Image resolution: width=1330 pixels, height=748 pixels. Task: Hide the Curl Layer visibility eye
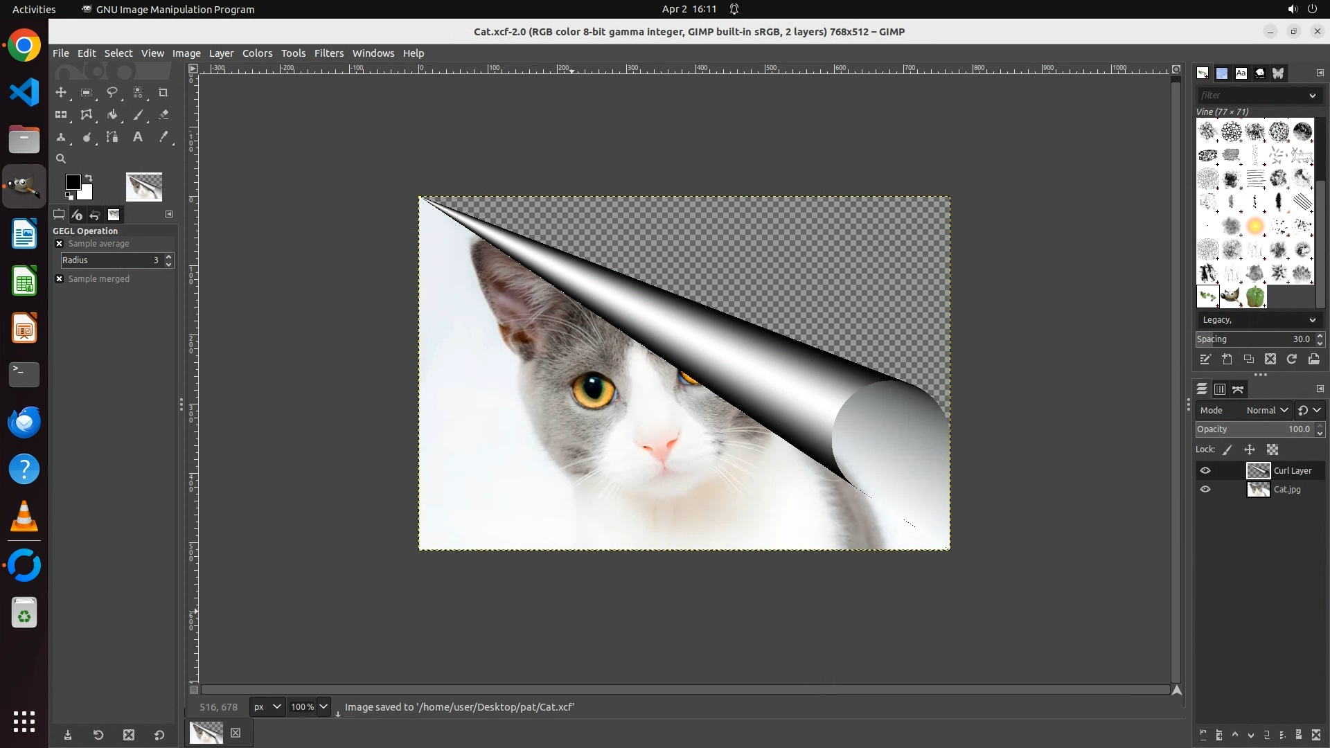pos(1205,470)
